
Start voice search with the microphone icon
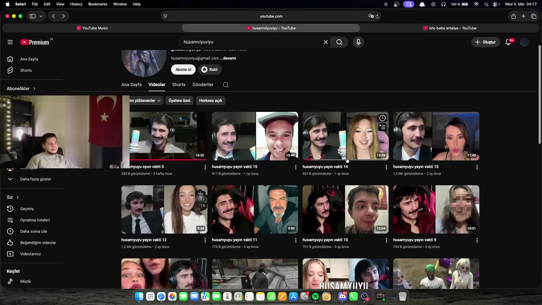pos(358,42)
